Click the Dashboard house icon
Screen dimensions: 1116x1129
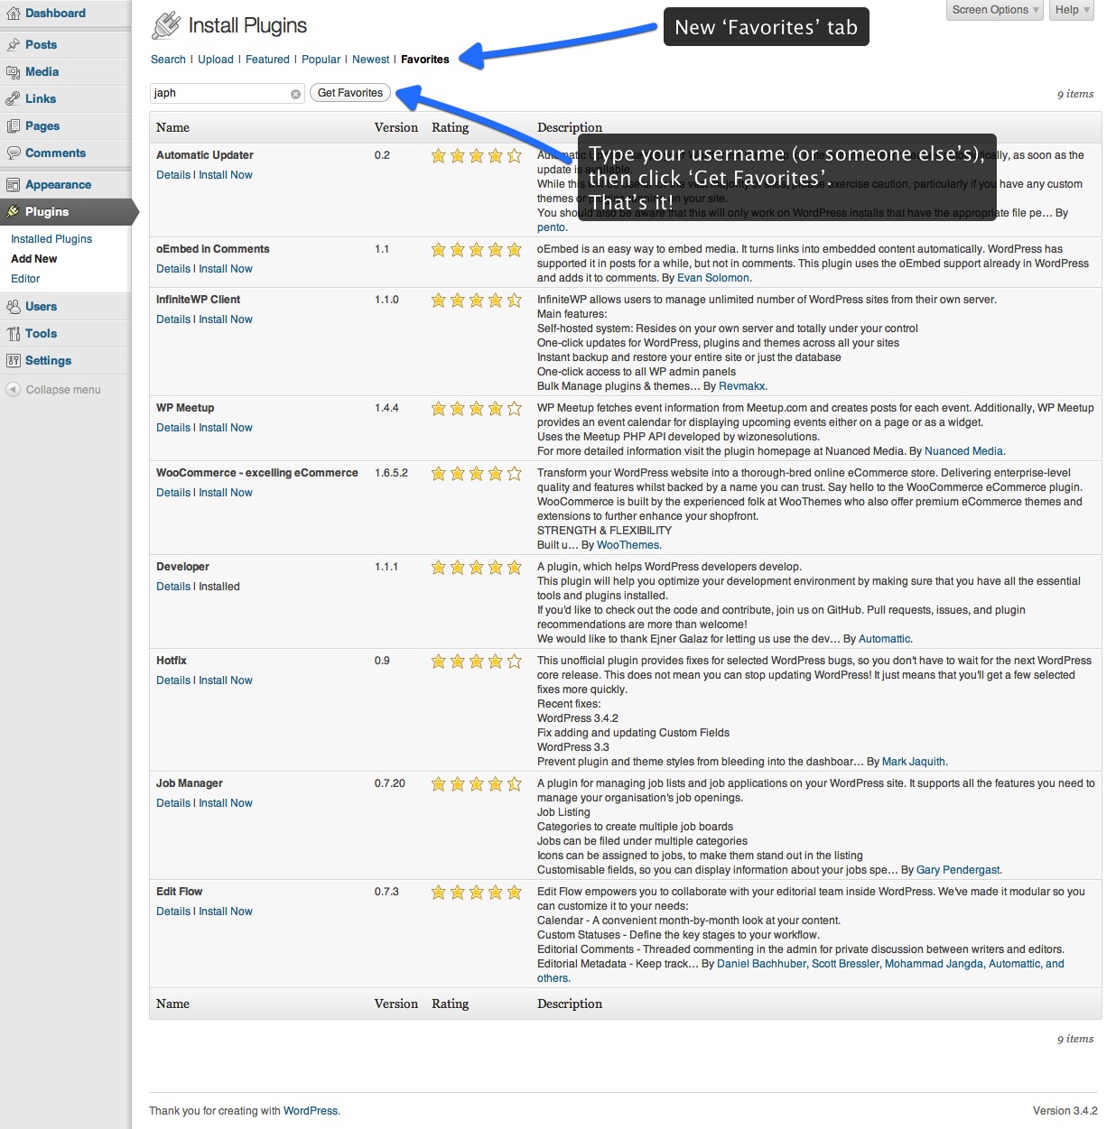13,14
